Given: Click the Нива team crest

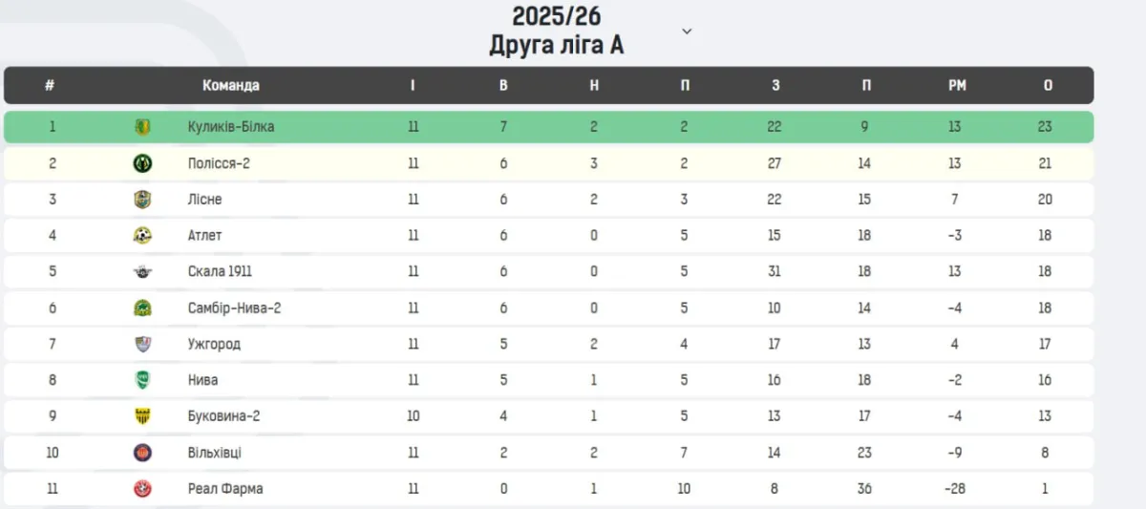Looking at the screenshot, I should click(142, 380).
